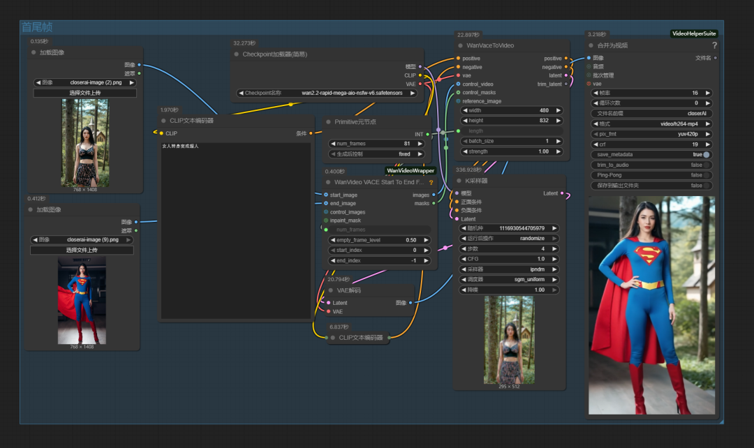Click 选择文件上传 under closerai-image (9).png

pyautogui.click(x=82, y=250)
